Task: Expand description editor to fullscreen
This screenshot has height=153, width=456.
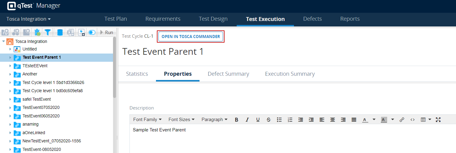Action: [x=438, y=120]
